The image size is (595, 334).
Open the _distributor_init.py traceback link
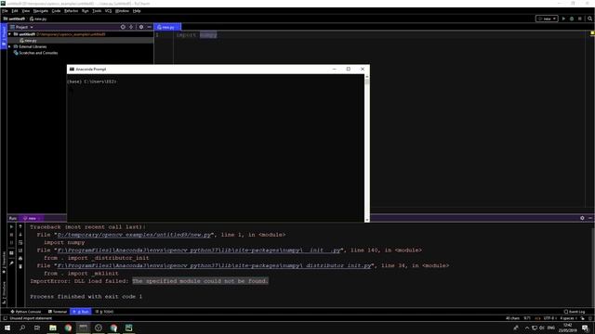(215, 266)
